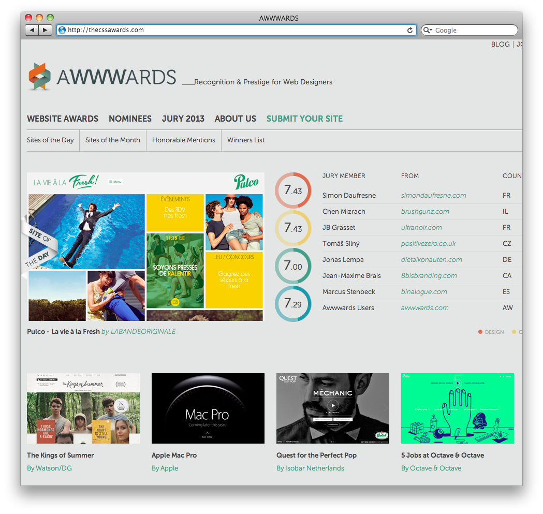The image size is (543, 514).
Task: Click the FROM column header
Action: pyautogui.click(x=410, y=176)
